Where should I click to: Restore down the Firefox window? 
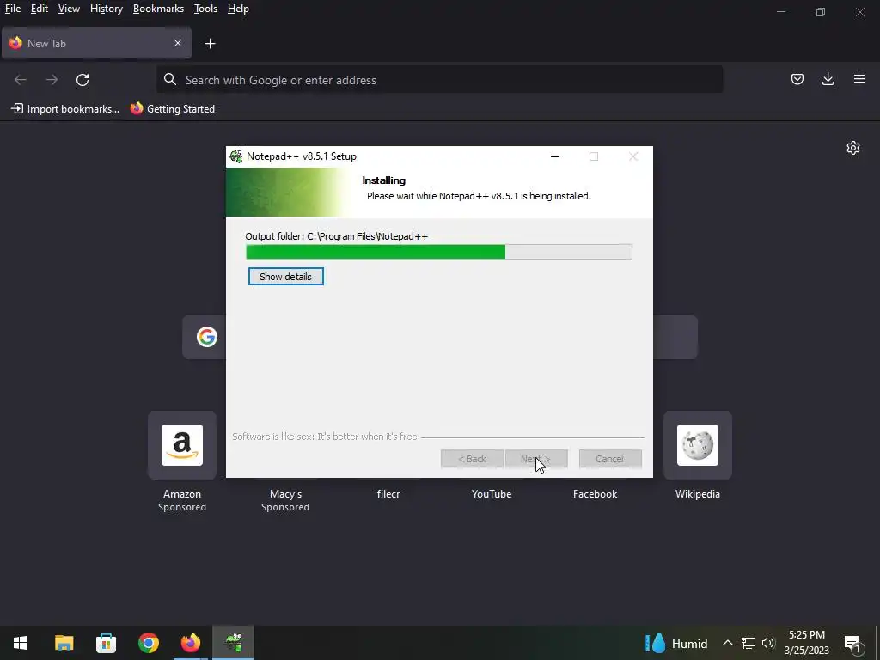coord(821,12)
